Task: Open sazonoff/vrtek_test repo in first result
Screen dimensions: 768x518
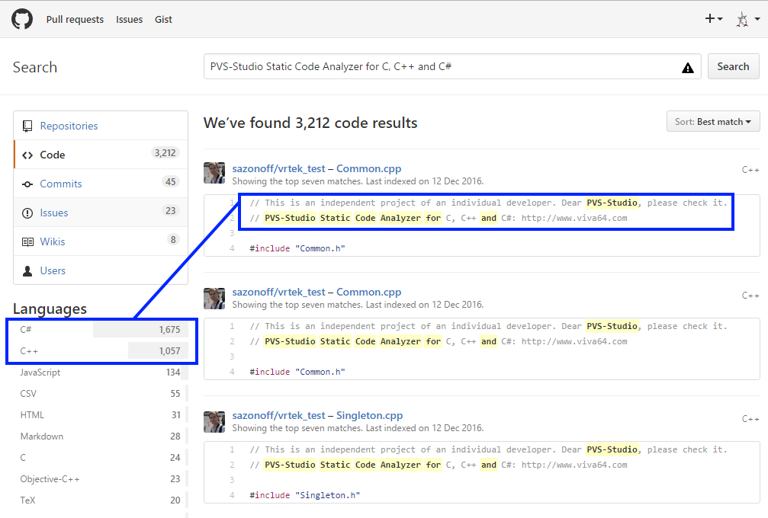Action: click(x=278, y=168)
